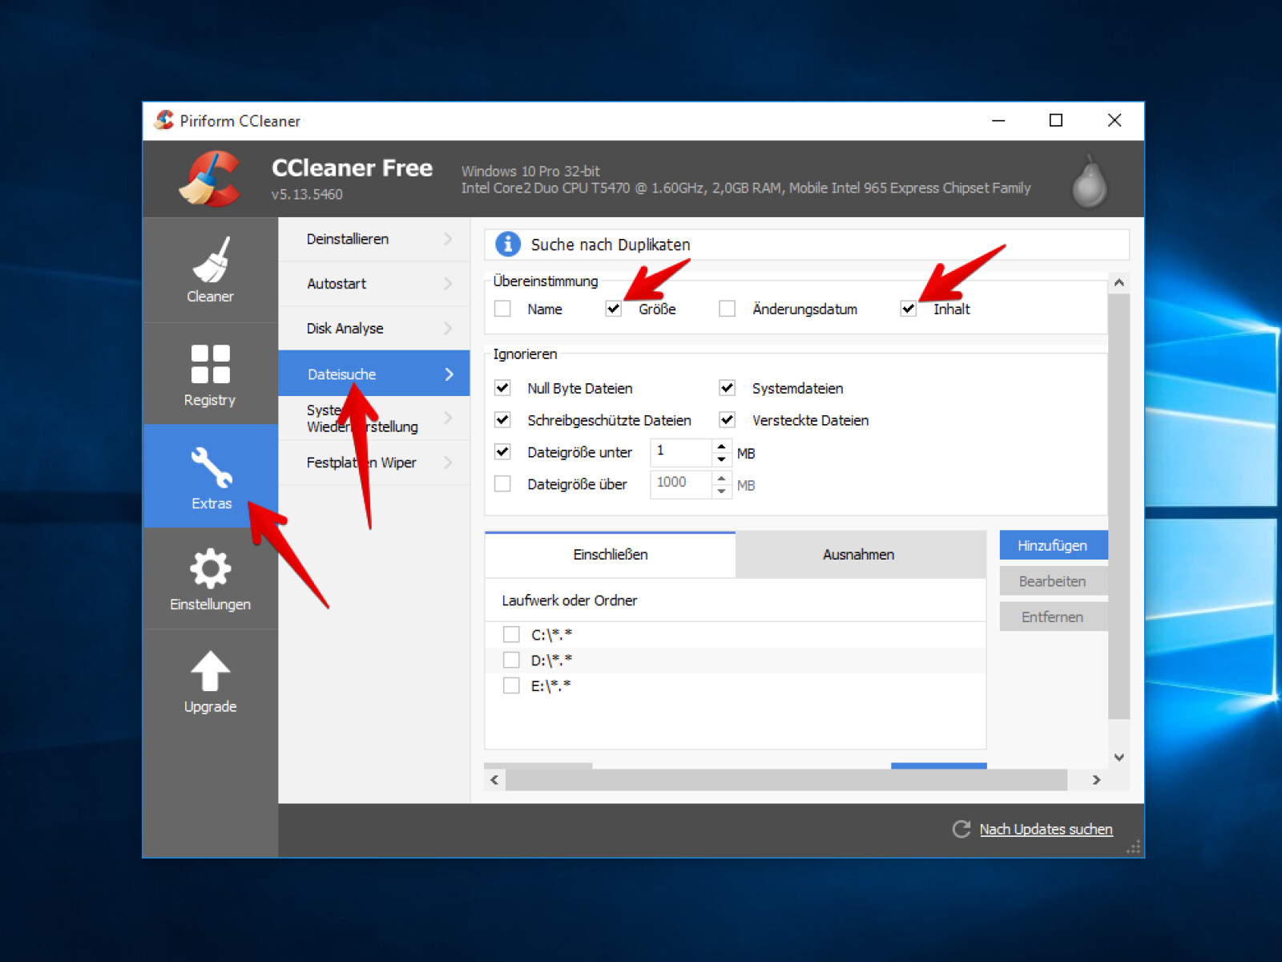Viewport: 1282px width, 962px height.
Task: Uncheck the Größe match checkbox
Action: (x=614, y=309)
